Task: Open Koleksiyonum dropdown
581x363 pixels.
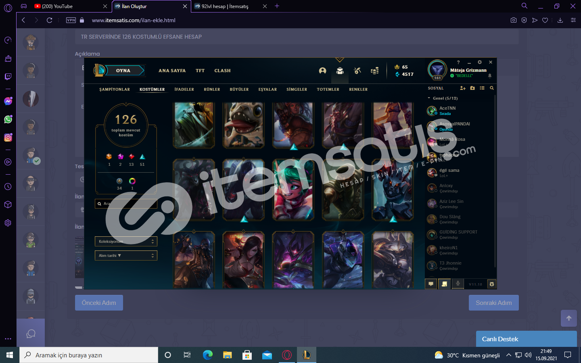Action: pos(126,241)
